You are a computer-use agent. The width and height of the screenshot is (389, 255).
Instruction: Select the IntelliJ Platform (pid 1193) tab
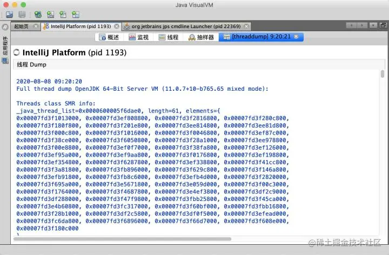tap(81, 26)
